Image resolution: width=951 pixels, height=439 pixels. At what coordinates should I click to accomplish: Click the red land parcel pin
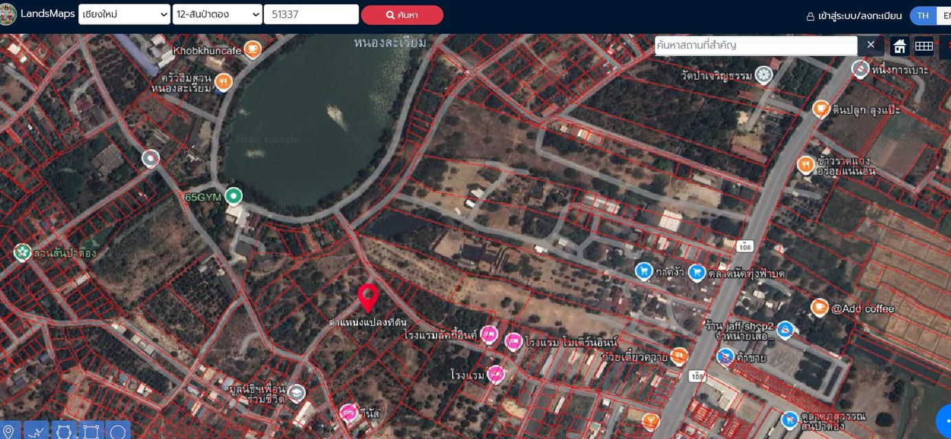(368, 298)
